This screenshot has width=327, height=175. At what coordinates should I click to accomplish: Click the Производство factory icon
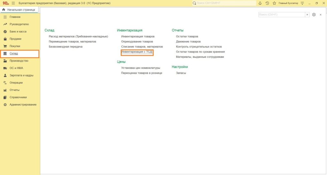(5, 61)
